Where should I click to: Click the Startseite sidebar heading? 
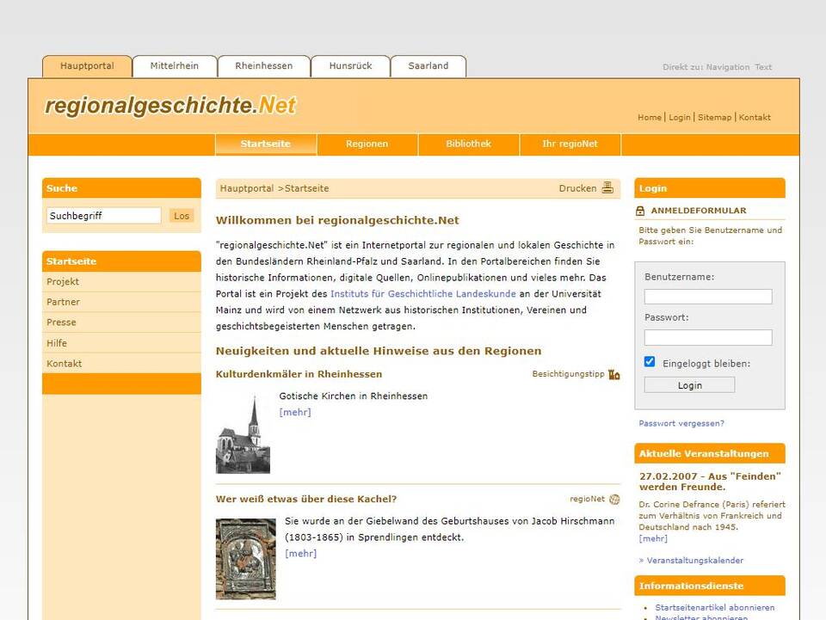tap(121, 261)
